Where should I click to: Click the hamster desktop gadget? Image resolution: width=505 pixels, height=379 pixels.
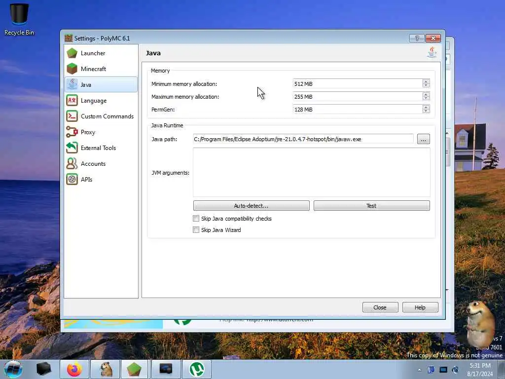pyautogui.click(x=480, y=324)
